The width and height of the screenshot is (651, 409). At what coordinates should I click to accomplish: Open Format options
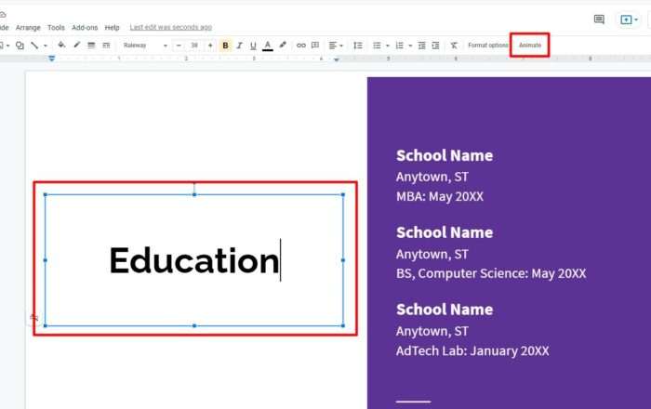coord(488,46)
